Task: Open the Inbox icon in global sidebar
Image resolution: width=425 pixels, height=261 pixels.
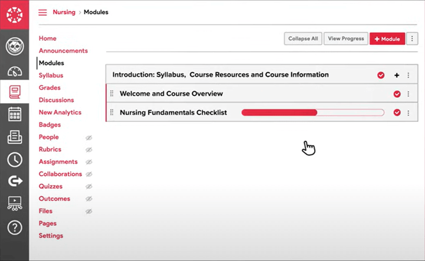Action: click(x=15, y=137)
